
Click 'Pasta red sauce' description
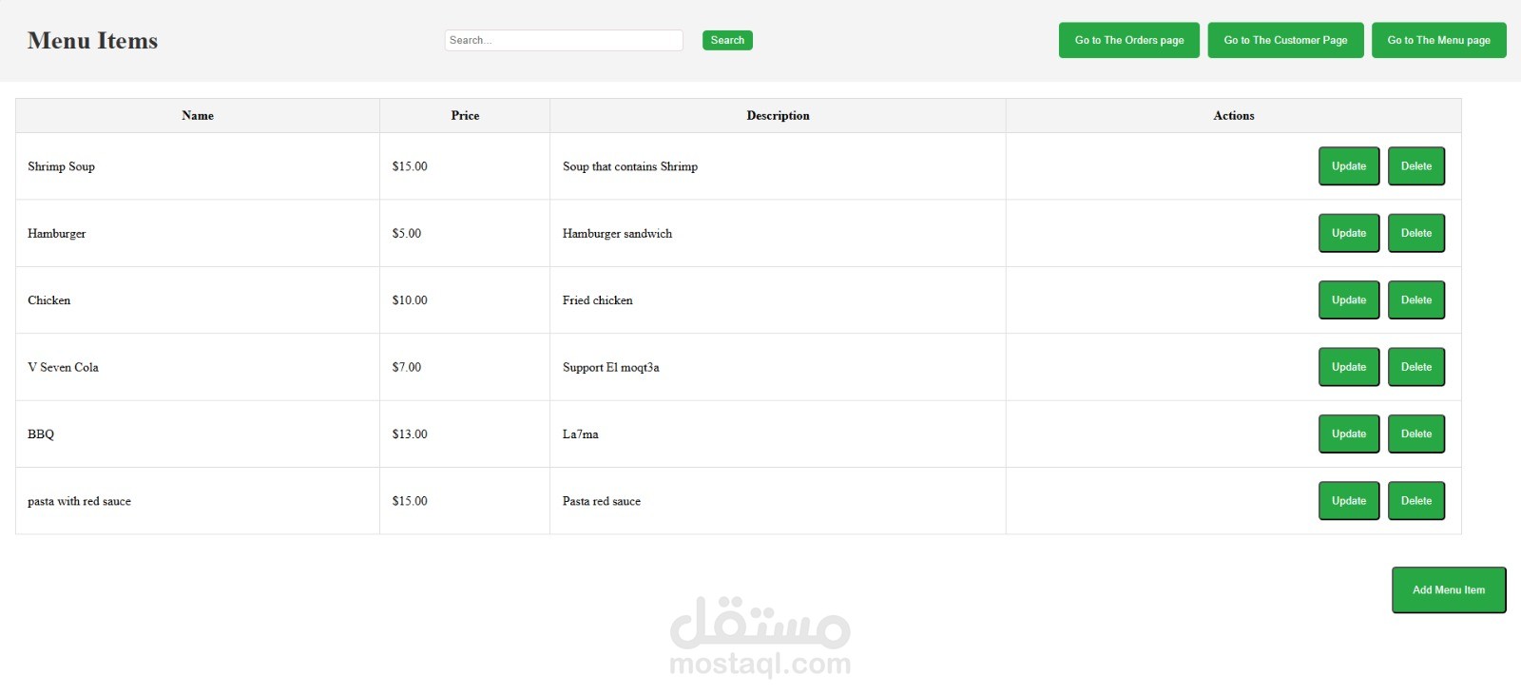tap(601, 501)
